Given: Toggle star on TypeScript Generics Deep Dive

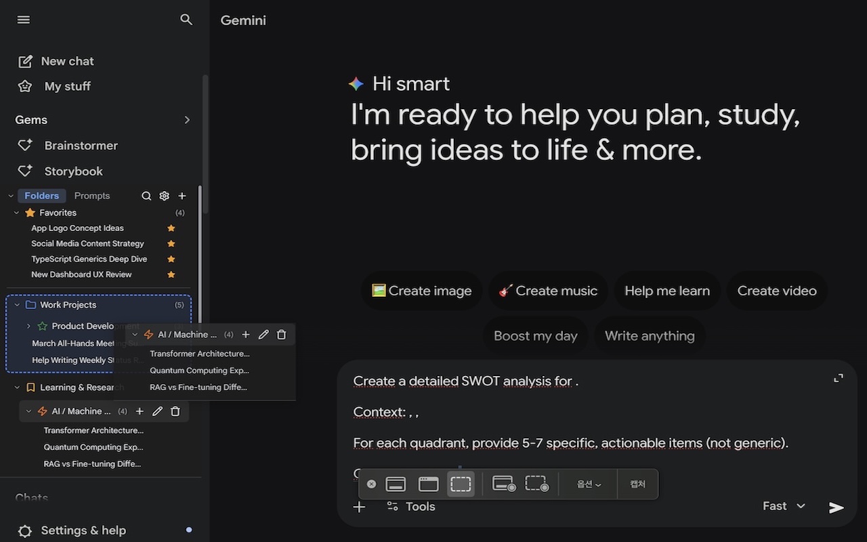Looking at the screenshot, I should pyautogui.click(x=171, y=259).
